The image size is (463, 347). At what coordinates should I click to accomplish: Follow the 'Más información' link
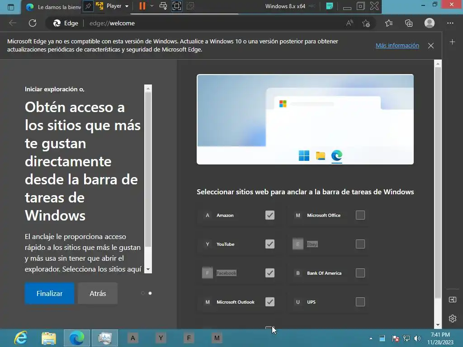point(397,46)
